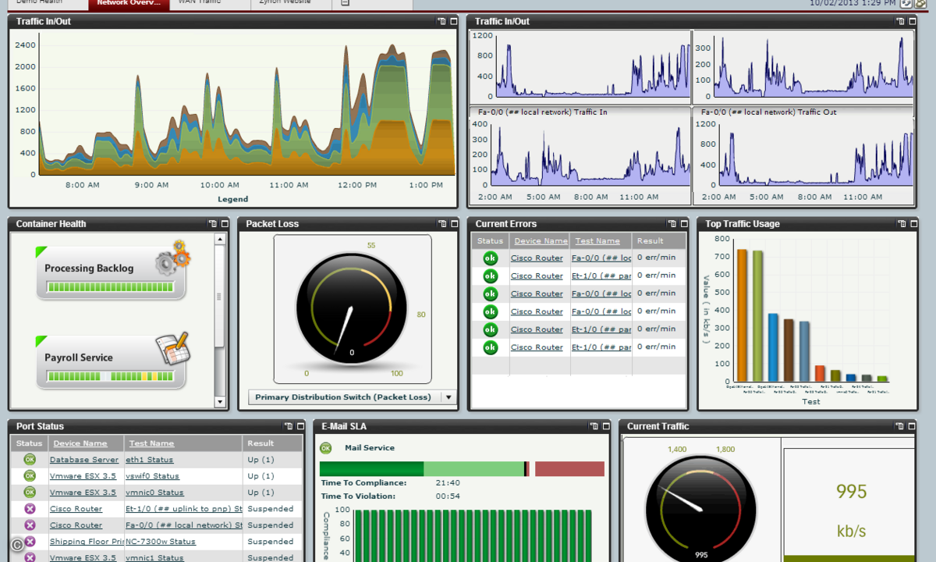Click the add-tab icon after Zyrion Website tab

pos(346,3)
